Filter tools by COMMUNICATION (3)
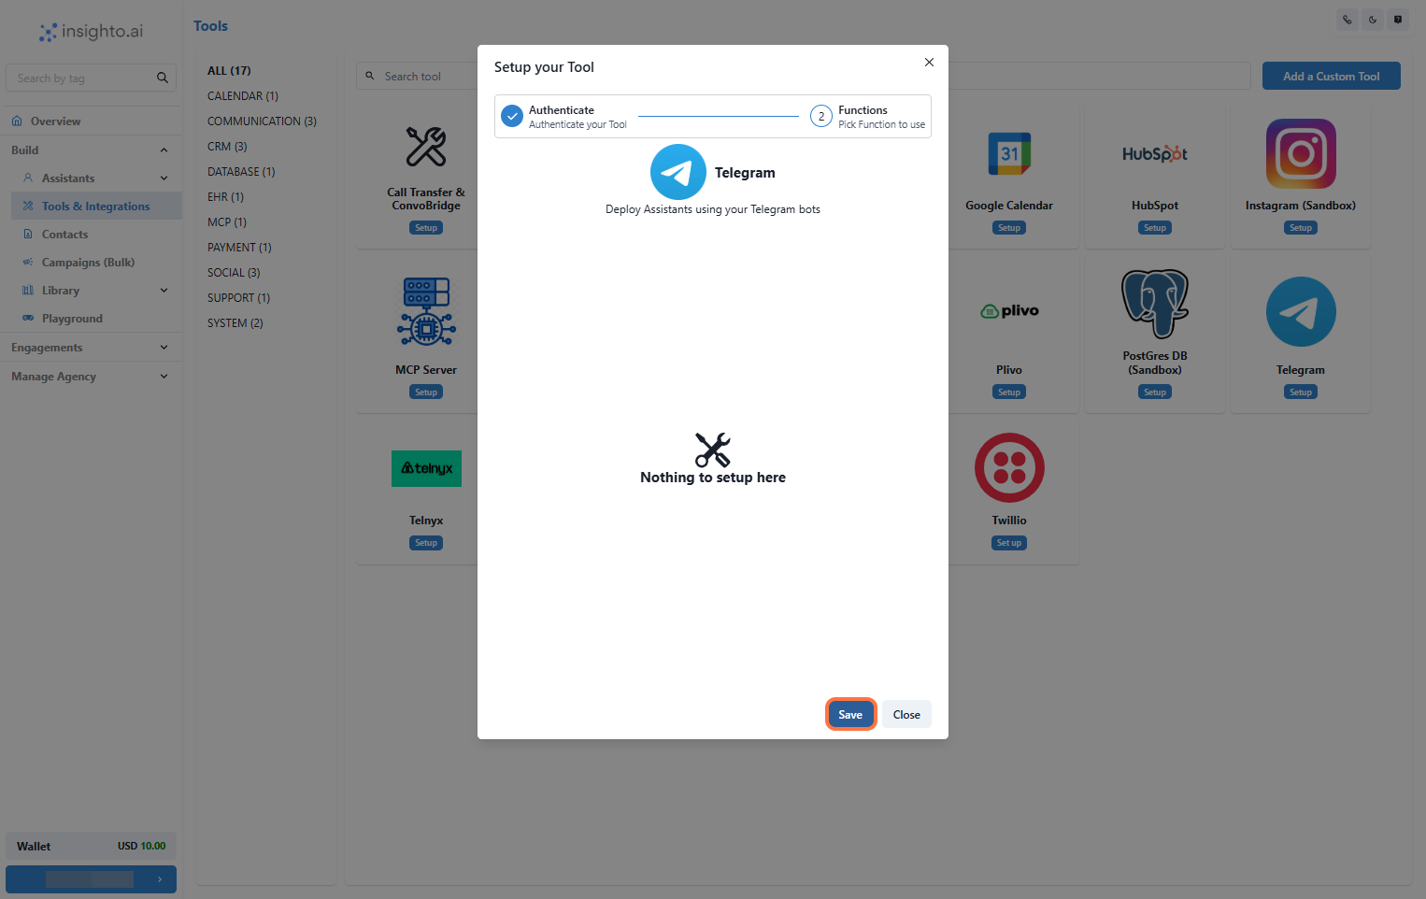 pyautogui.click(x=262, y=121)
